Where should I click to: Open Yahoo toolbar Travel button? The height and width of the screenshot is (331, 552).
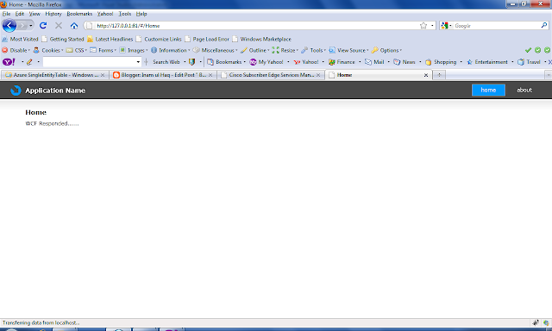529,62
